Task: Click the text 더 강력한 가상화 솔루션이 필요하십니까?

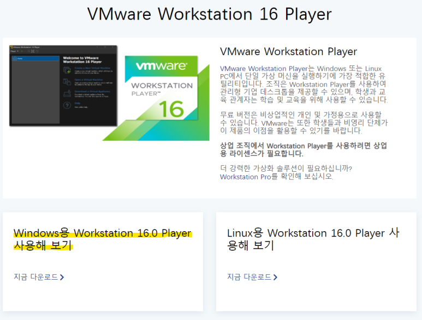Action: pyautogui.click(x=286, y=168)
